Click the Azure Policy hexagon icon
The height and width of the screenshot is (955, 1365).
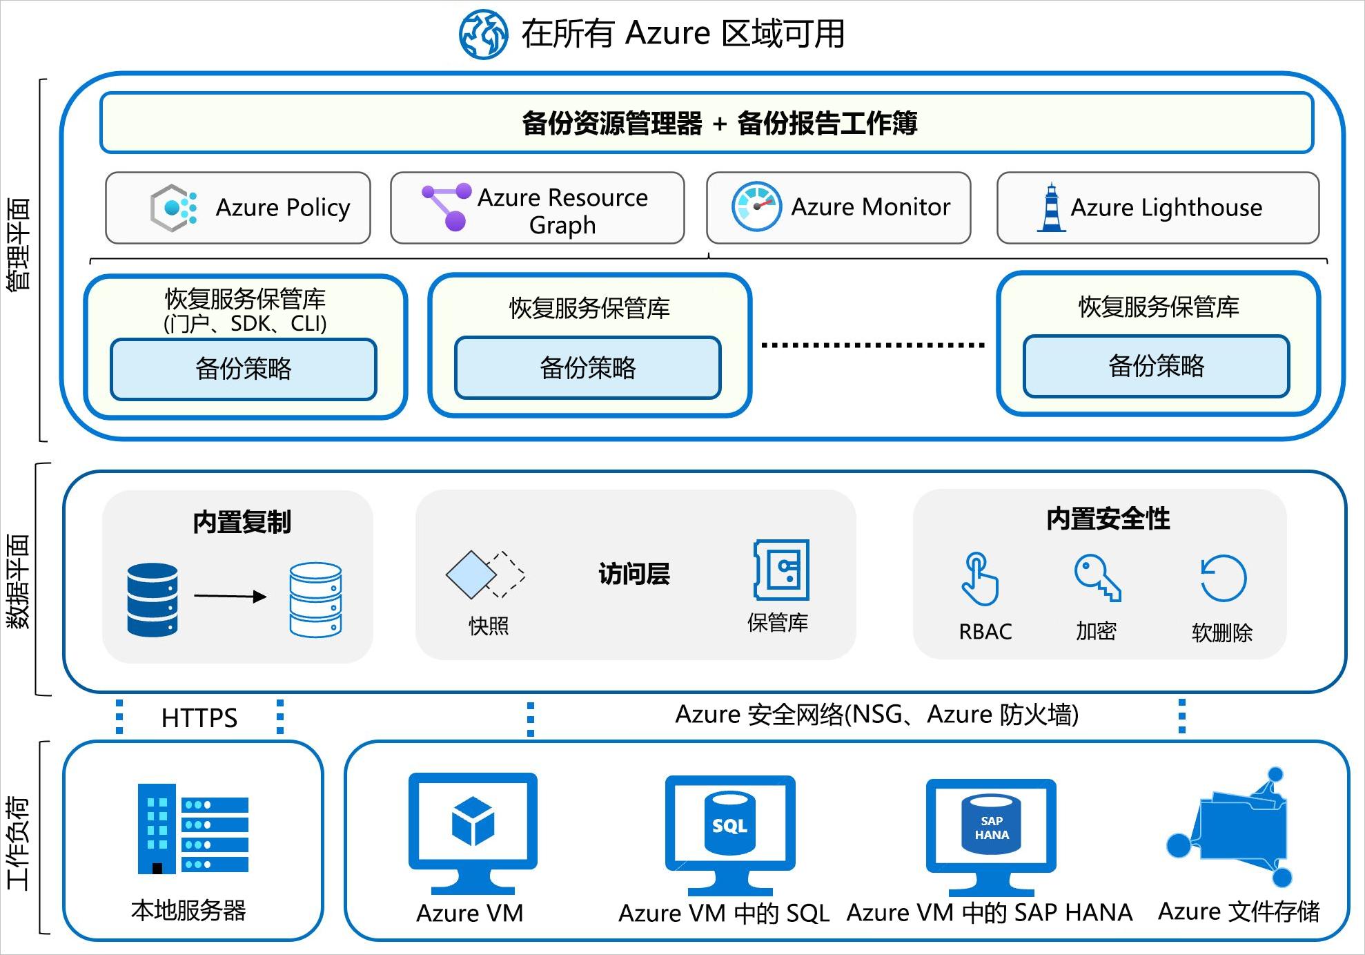174,208
